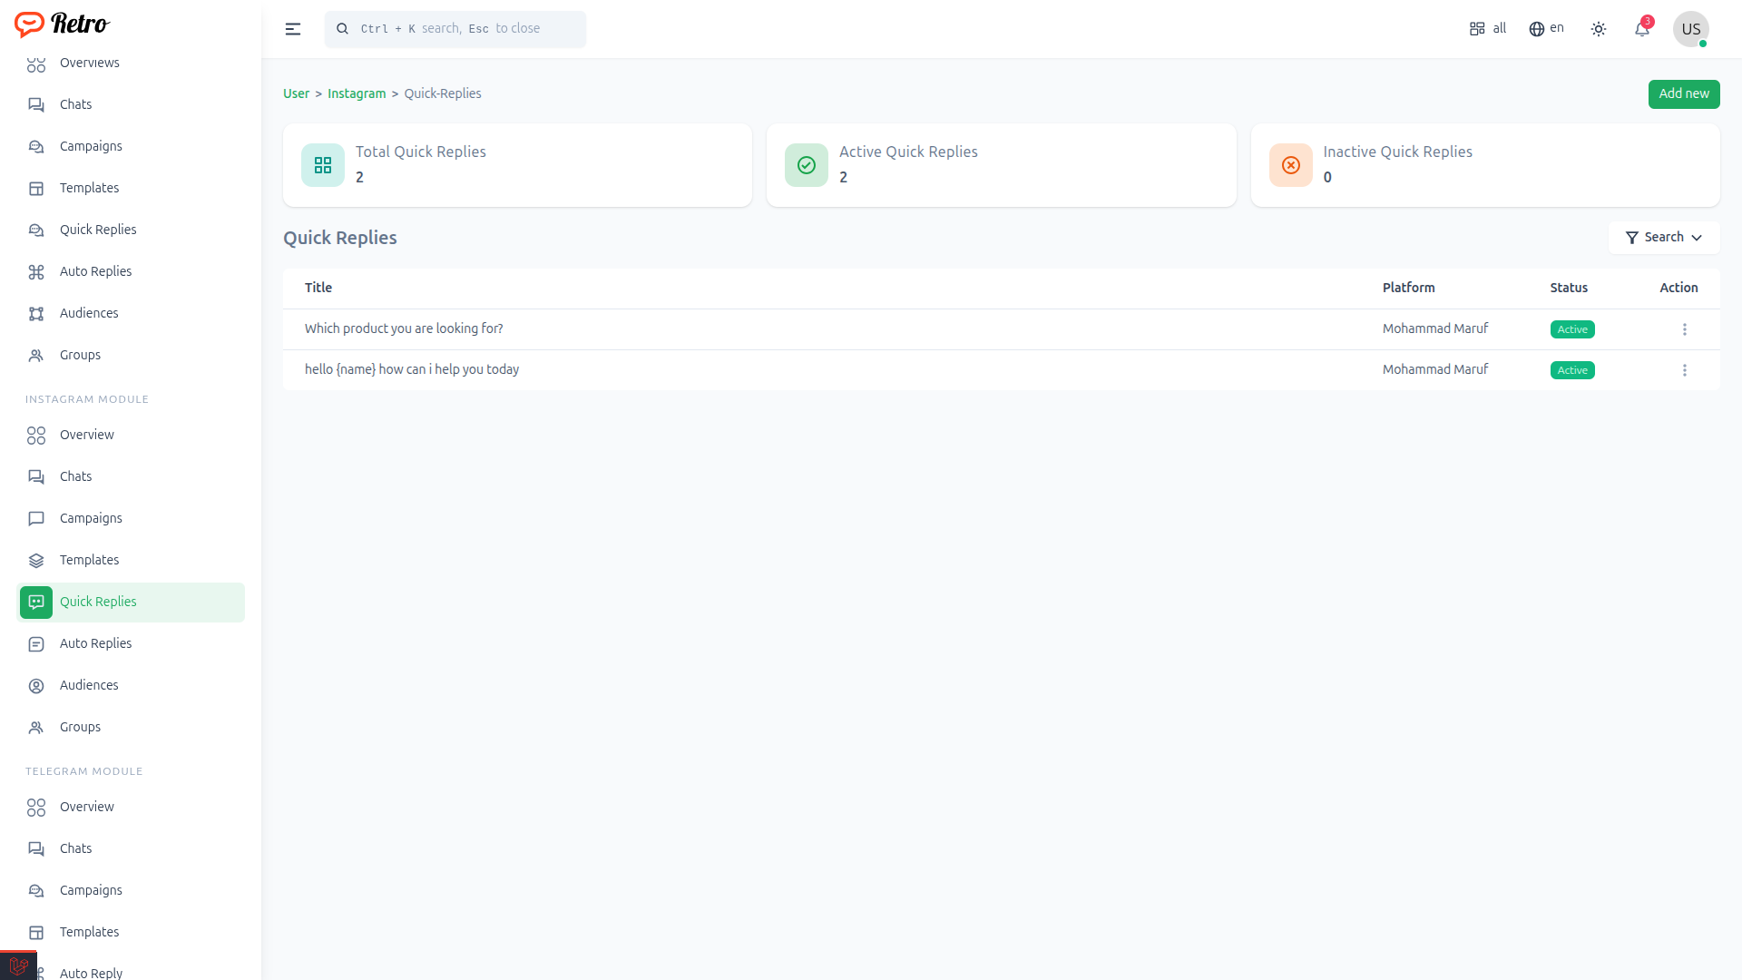1742x980 pixels.
Task: Open Instagram module Audiences
Action: [89, 685]
